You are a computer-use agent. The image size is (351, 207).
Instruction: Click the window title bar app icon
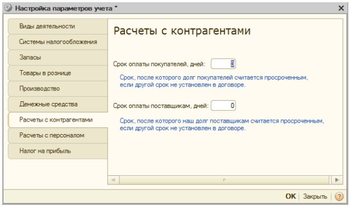click(8, 8)
